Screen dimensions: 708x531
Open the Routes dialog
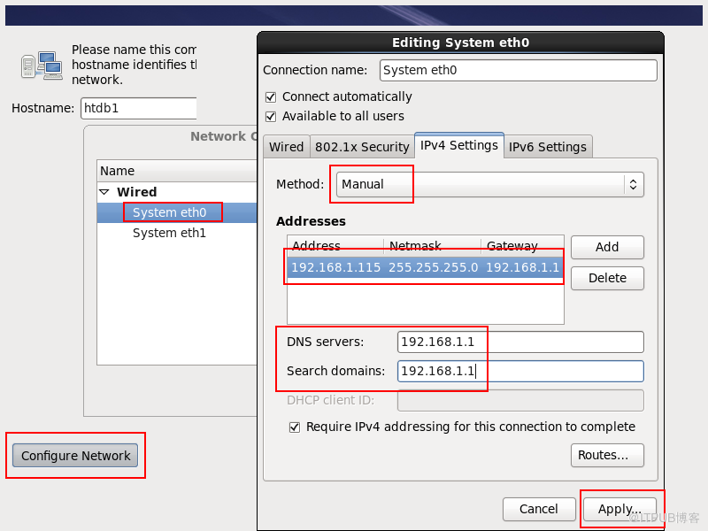607,455
